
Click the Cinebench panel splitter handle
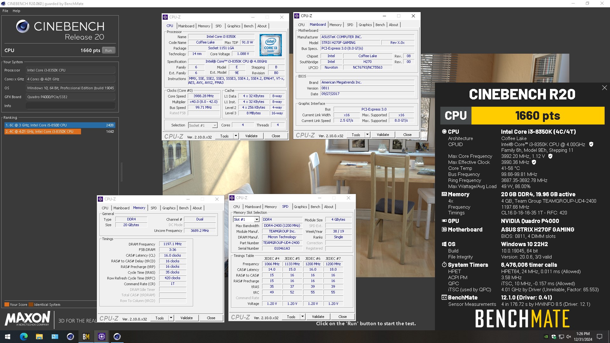click(121, 172)
